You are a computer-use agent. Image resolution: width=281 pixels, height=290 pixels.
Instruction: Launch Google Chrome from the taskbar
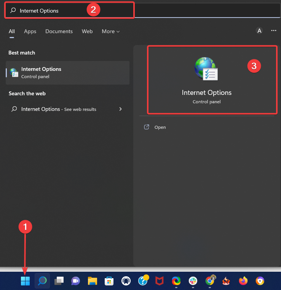[209, 281]
